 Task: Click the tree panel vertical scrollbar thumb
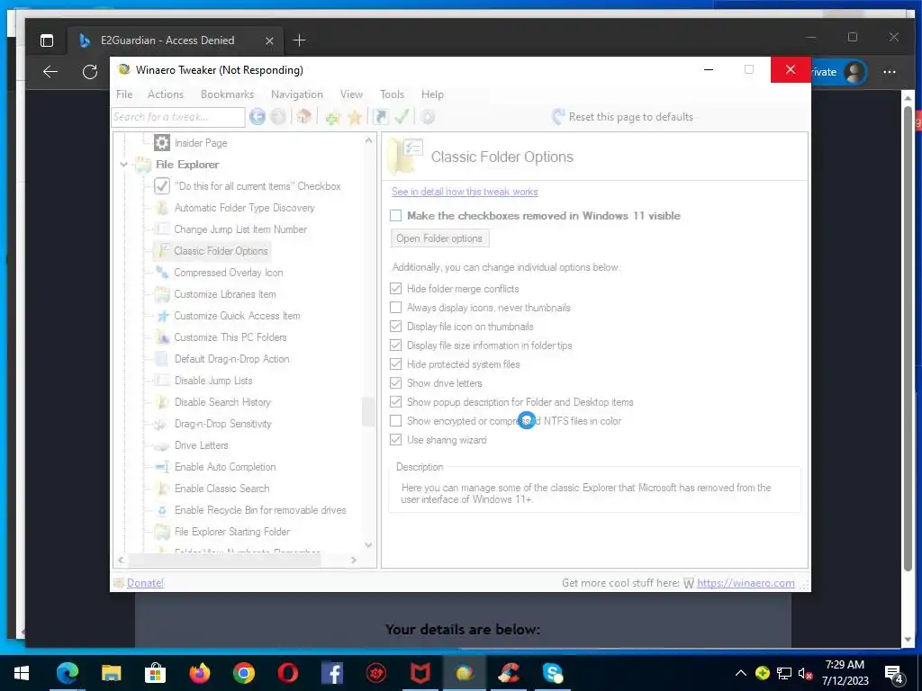368,410
